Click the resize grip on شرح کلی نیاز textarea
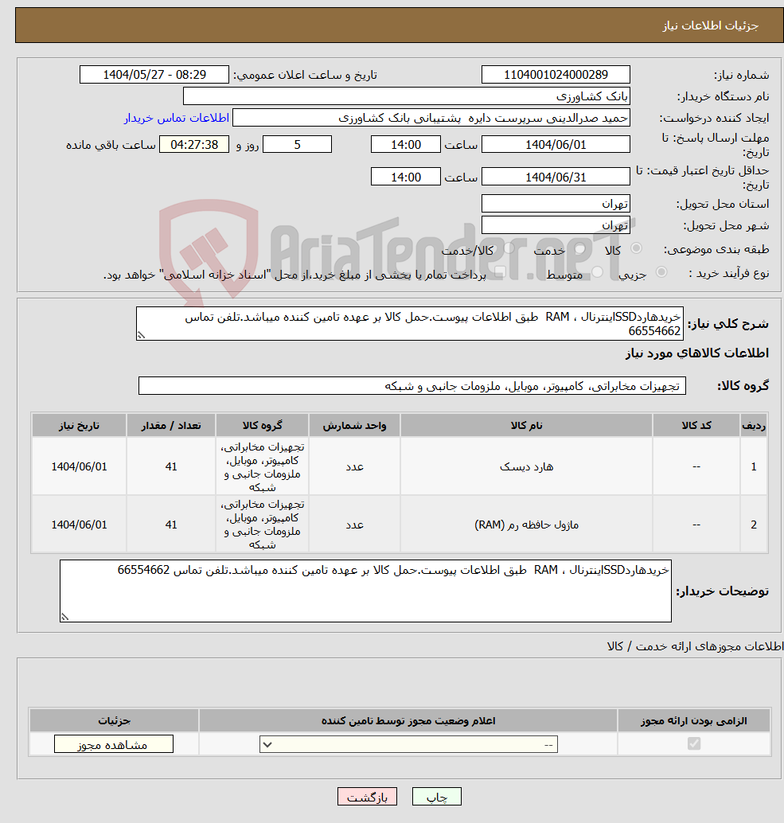Screen dimensions: 784x823 [141, 337]
